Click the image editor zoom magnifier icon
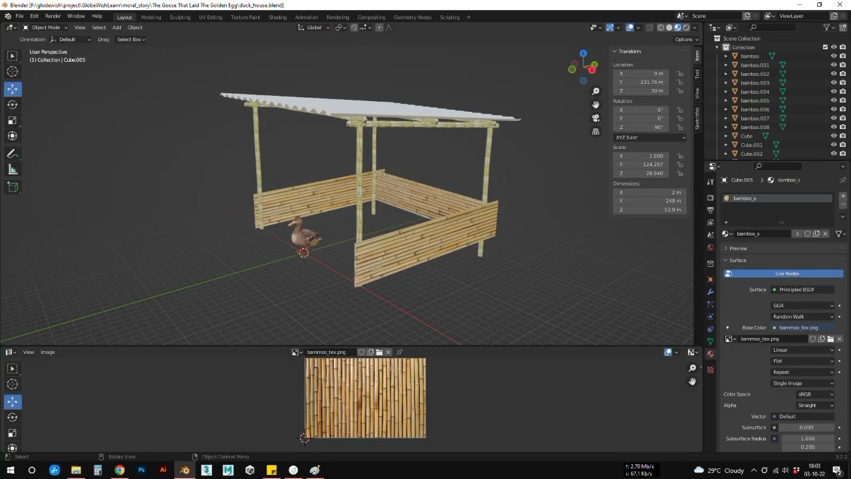This screenshot has width=851, height=479. [692, 368]
